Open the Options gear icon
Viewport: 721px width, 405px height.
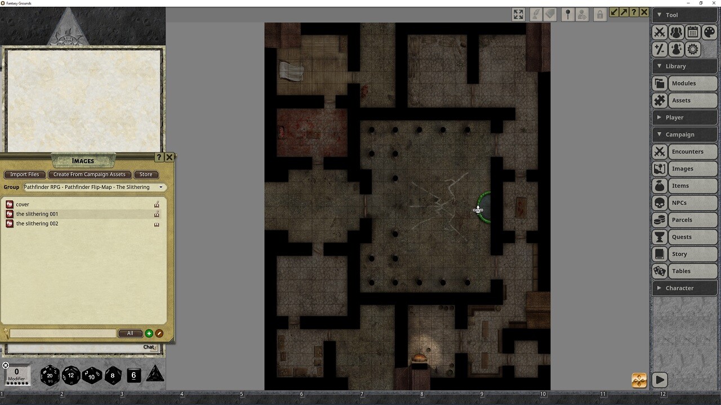coord(692,49)
